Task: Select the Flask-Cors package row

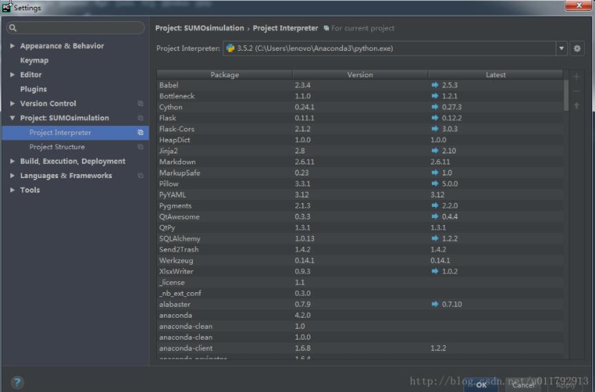Action: pos(360,129)
